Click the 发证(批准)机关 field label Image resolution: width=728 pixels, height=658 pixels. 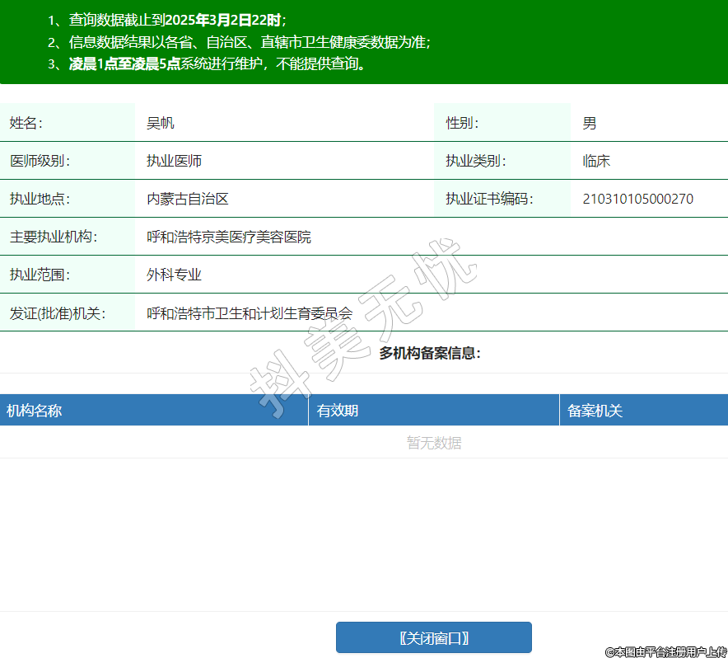tap(58, 313)
